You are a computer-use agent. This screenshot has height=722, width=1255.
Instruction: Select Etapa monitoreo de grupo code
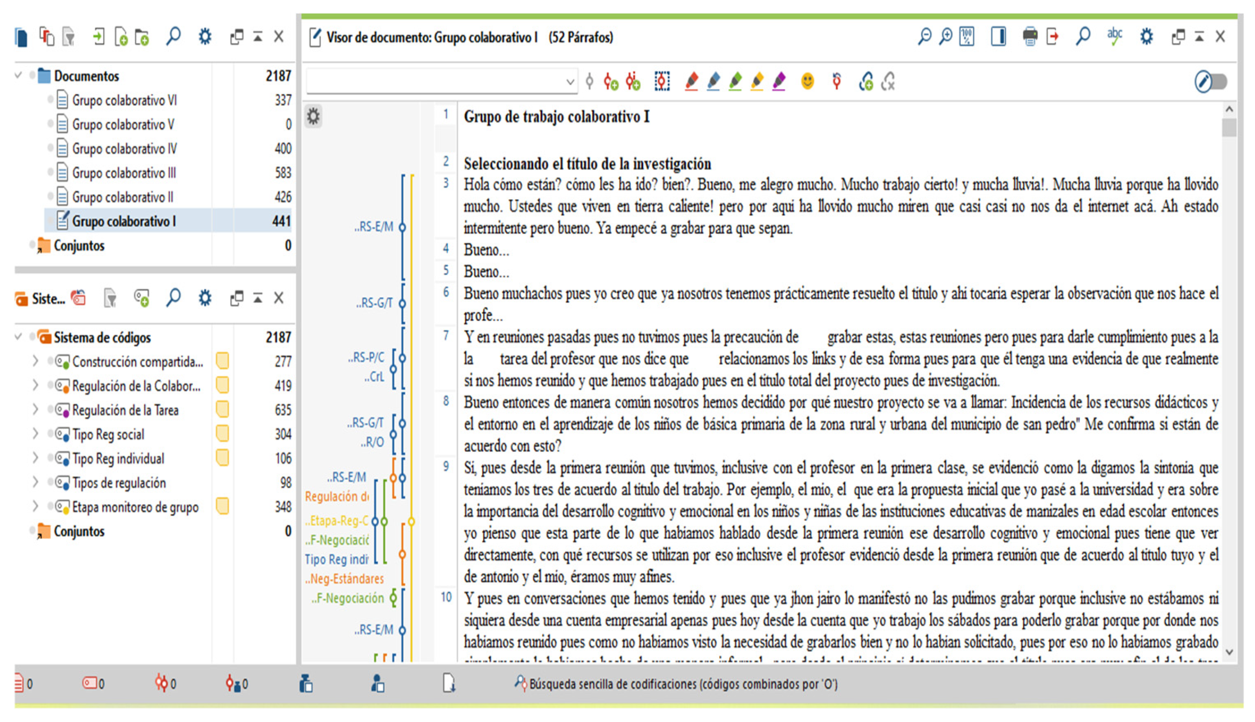(135, 507)
